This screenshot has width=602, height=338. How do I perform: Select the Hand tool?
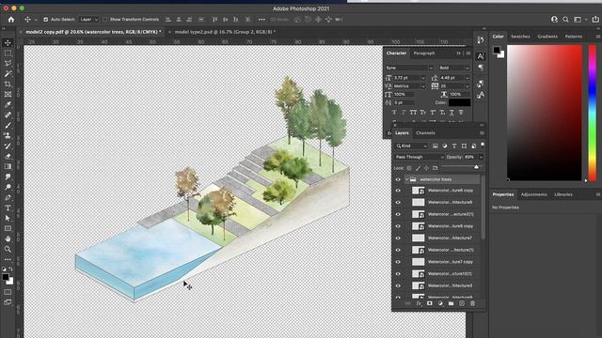(x=8, y=238)
